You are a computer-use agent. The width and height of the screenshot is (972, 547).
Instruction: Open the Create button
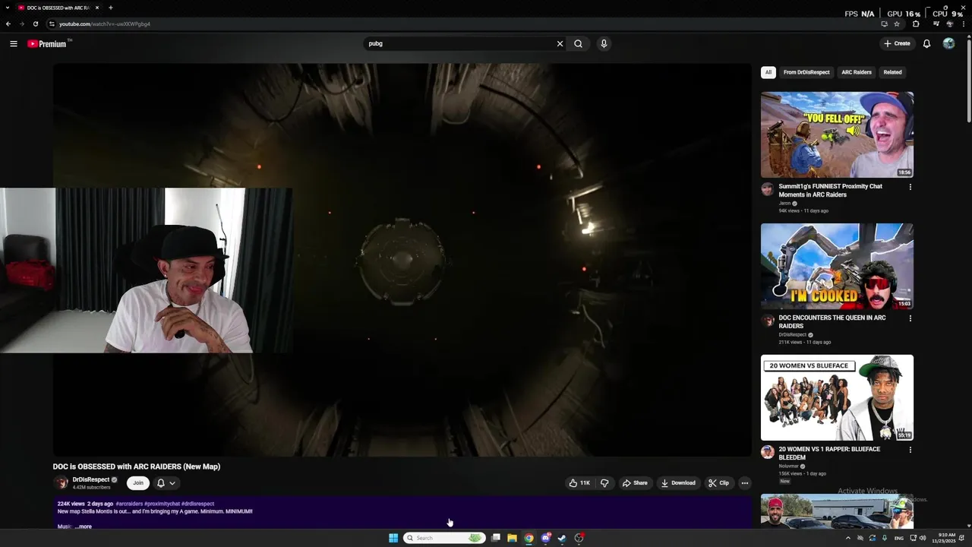pyautogui.click(x=897, y=43)
